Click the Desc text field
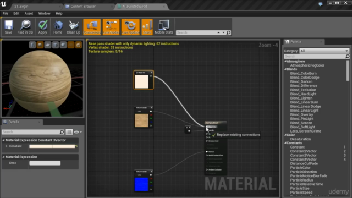This screenshot has height=198, width=352. 45,163
